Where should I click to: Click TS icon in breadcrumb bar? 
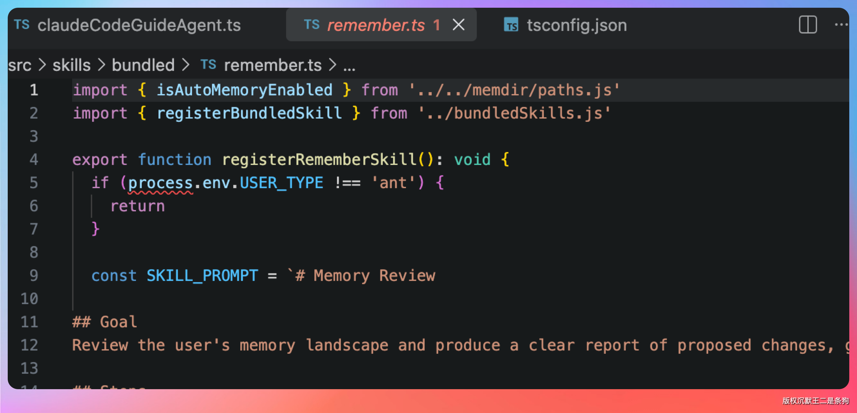tap(208, 64)
